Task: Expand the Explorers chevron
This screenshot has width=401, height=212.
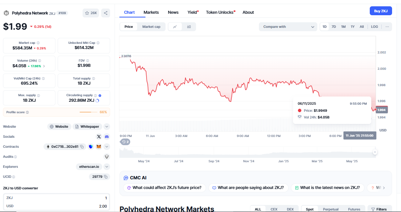Action: coord(107,167)
